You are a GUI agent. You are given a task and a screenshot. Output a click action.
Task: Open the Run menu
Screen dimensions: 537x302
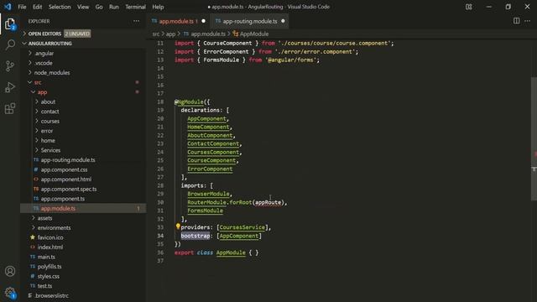pos(114,7)
